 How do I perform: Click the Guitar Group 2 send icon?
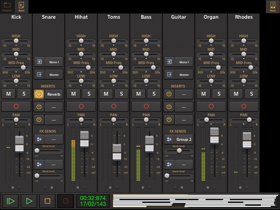[169, 139]
